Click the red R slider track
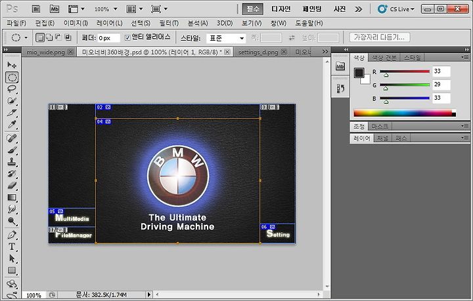Viewport: 473px width, 301px height. coord(405,71)
